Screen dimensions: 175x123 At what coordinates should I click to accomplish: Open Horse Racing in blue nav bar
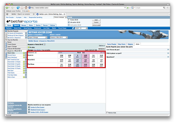[x=27, y=28]
